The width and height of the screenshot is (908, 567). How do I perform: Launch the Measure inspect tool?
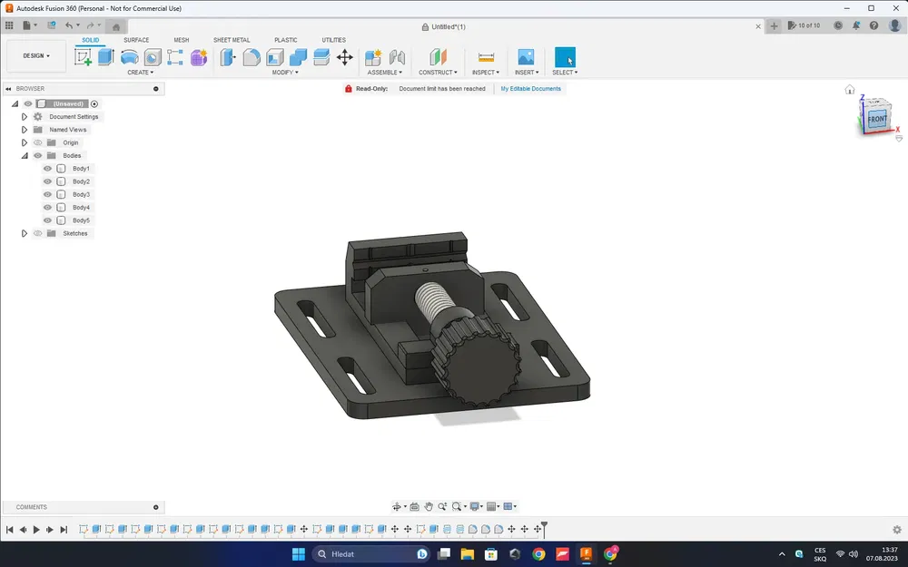point(486,56)
